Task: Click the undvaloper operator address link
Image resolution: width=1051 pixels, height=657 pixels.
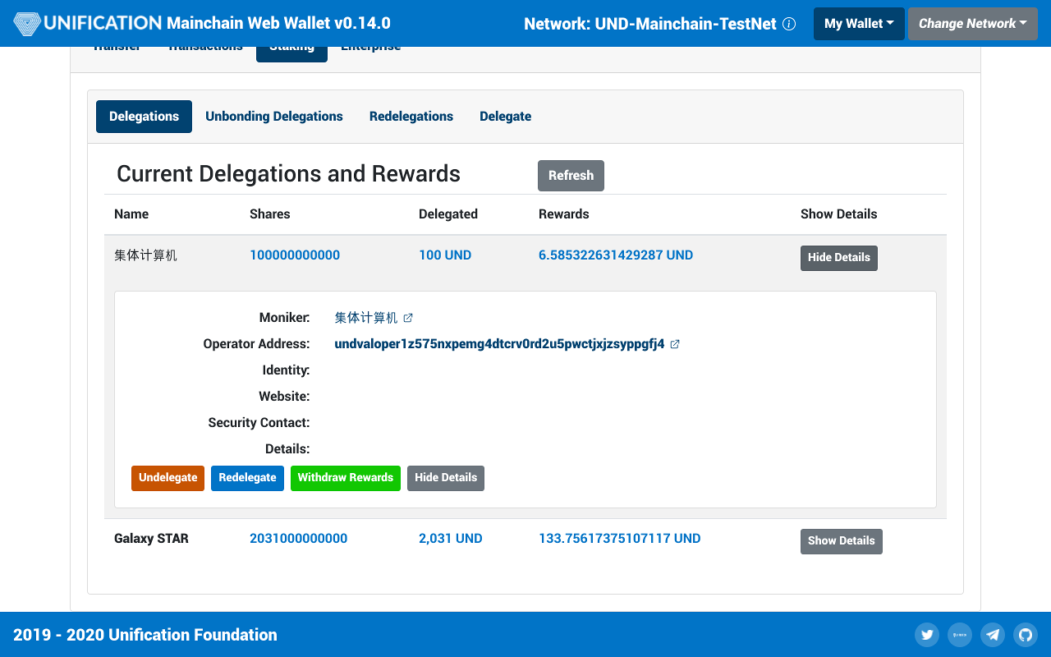Action: click(x=499, y=344)
